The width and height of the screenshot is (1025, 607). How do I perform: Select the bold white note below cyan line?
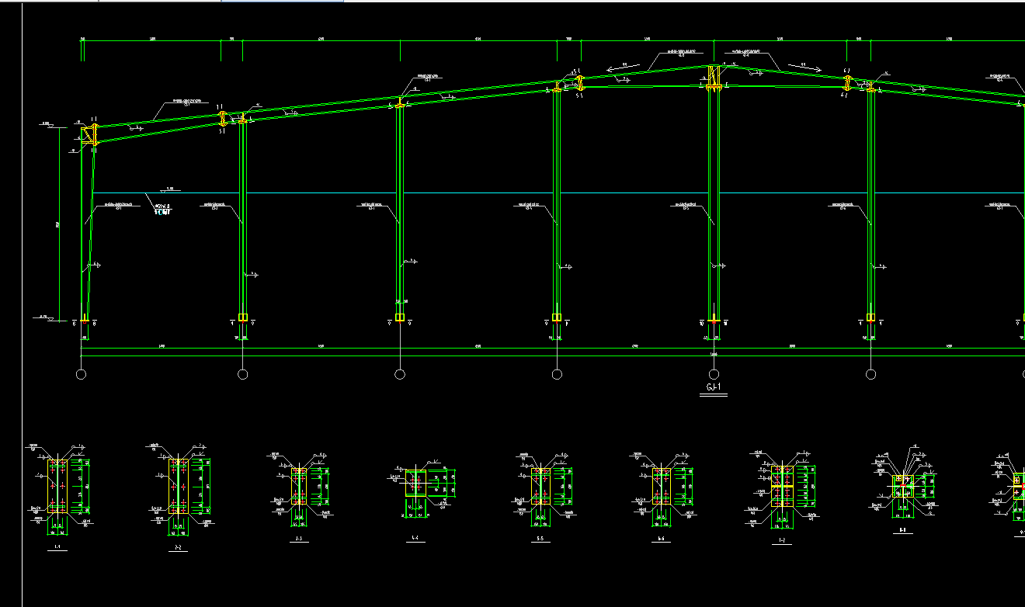point(162,209)
